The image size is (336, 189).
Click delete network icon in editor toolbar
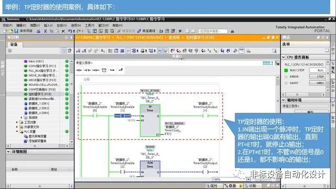click(84, 50)
